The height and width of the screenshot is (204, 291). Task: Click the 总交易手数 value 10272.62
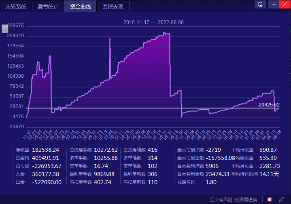point(106,150)
